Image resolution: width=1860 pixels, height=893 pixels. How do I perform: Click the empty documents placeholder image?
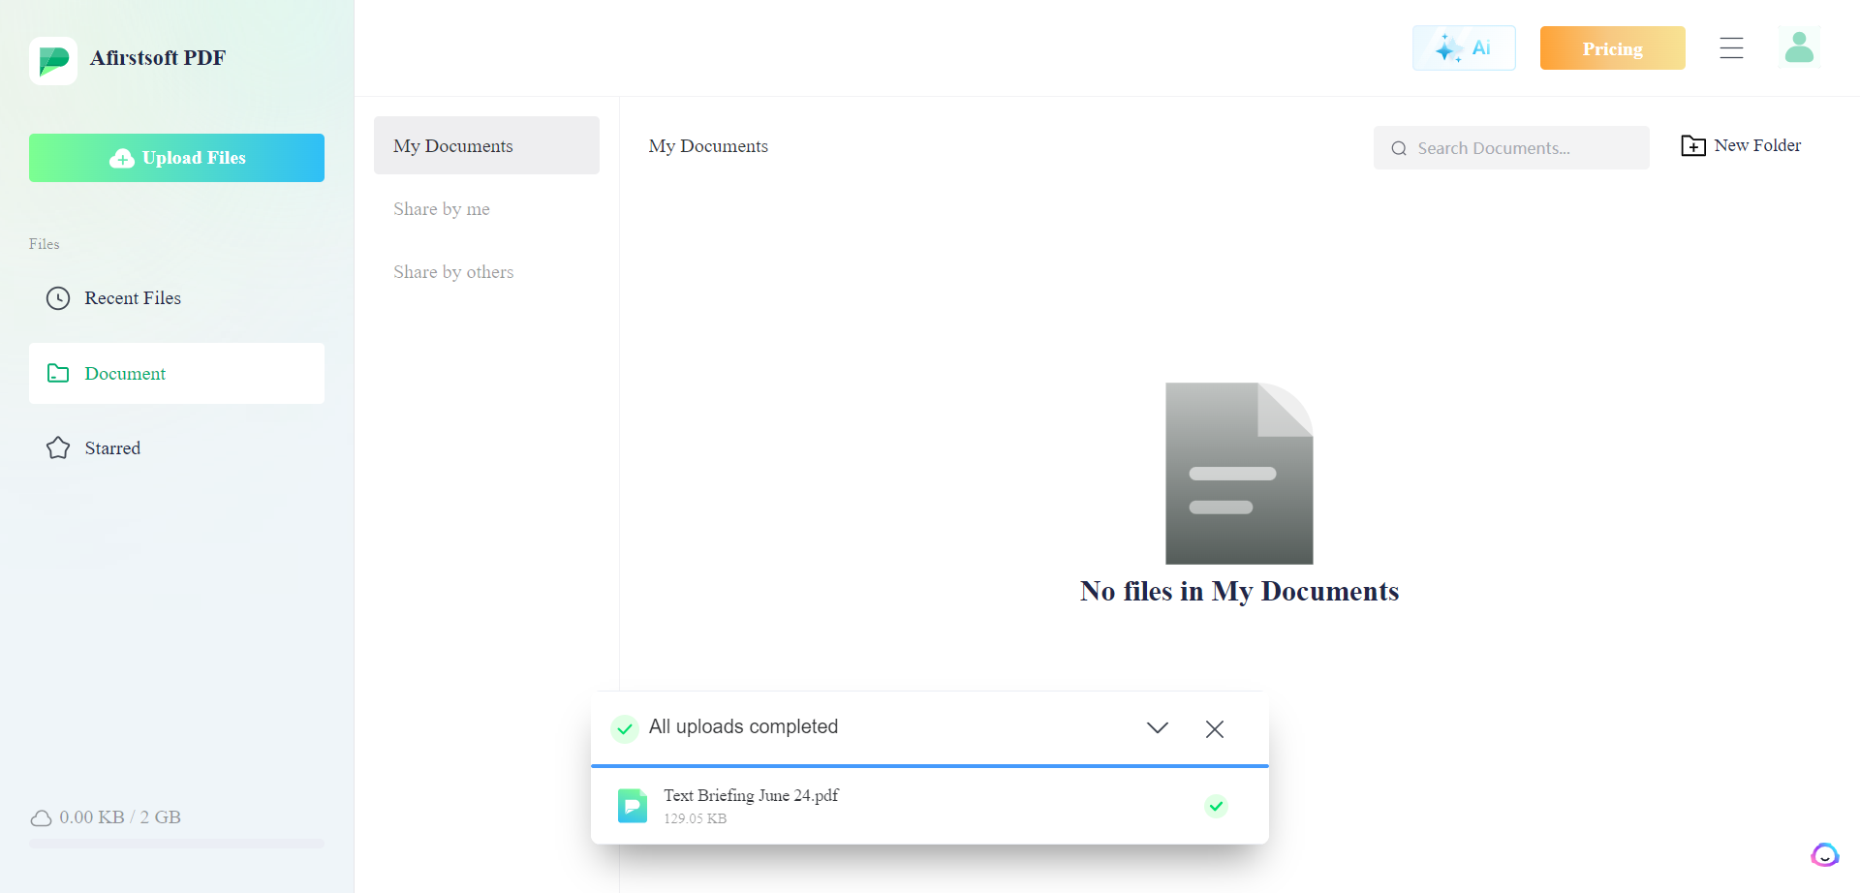coord(1238,473)
